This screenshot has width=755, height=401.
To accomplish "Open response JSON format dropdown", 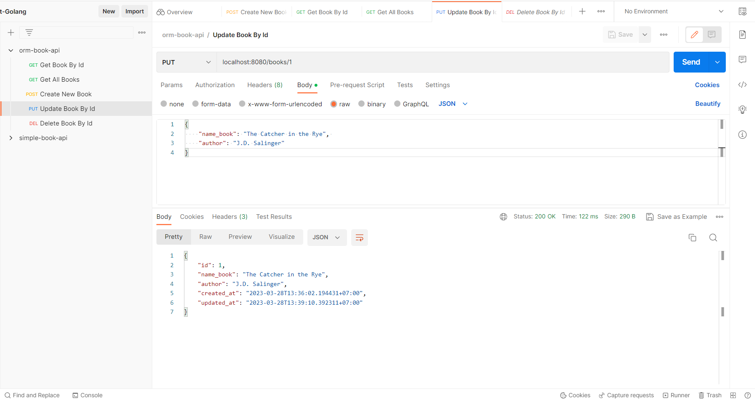I will (327, 238).
